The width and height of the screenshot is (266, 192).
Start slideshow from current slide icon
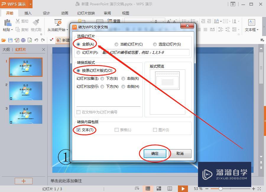pyautogui.click(x=58, y=22)
